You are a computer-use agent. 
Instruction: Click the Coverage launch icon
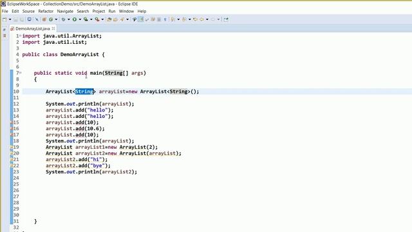[86, 19]
